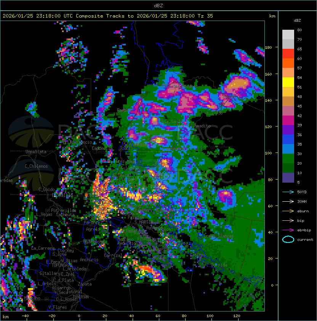Click the '180' tick on the right km axis
The height and width of the screenshot is (321, 317).
tap(268, 48)
